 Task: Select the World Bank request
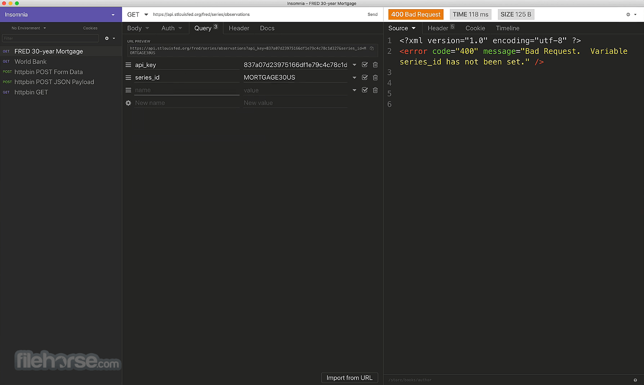tap(61, 62)
